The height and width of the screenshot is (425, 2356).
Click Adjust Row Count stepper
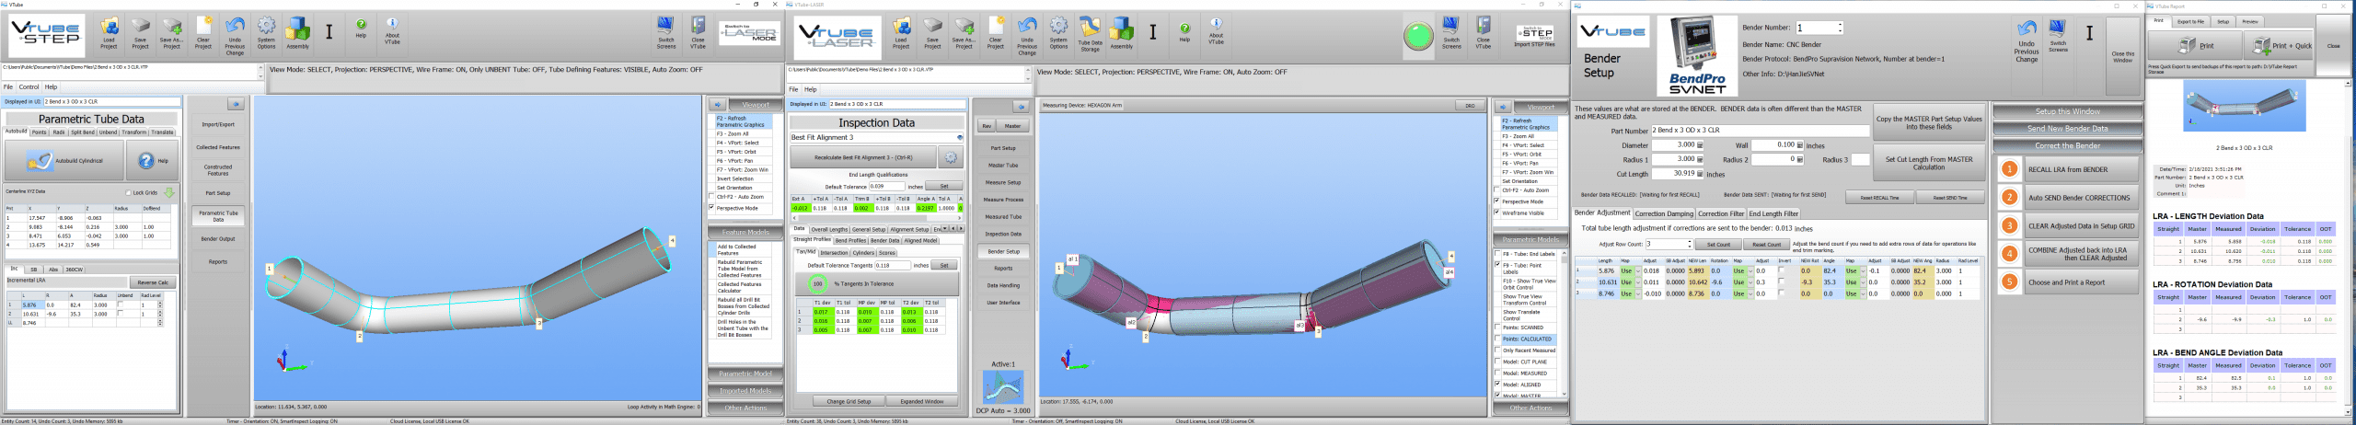[1669, 245]
